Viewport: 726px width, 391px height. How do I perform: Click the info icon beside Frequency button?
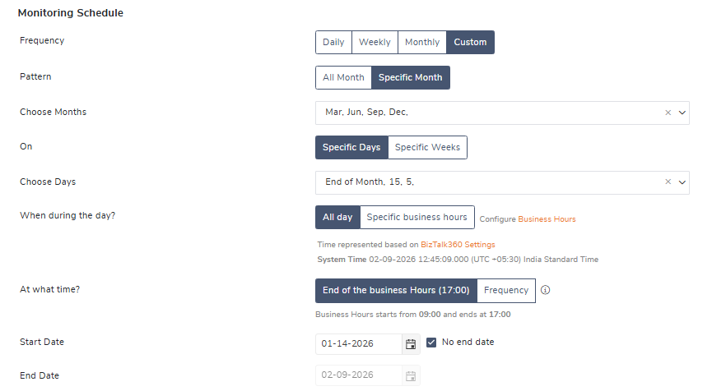545,290
